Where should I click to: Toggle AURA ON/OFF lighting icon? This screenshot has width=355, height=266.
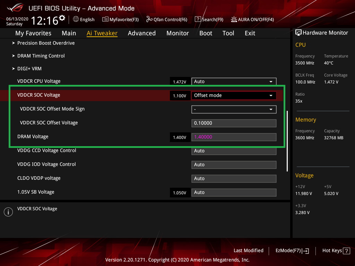pos(234,19)
